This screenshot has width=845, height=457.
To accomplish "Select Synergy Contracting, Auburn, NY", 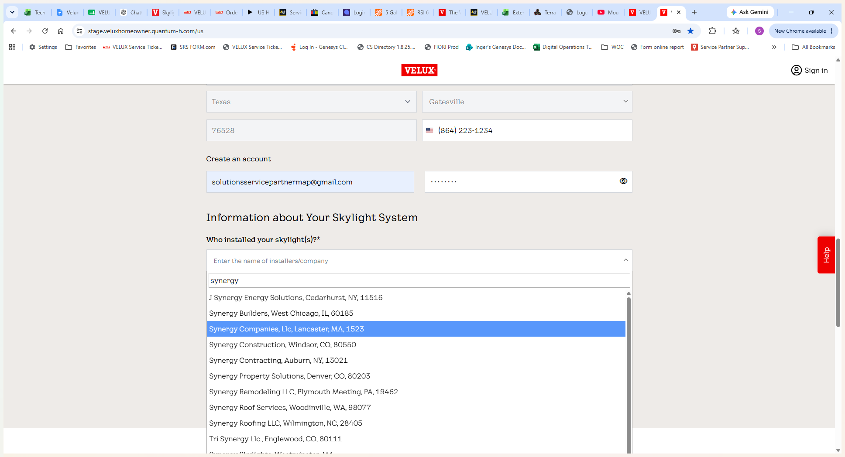I will pyautogui.click(x=416, y=360).
